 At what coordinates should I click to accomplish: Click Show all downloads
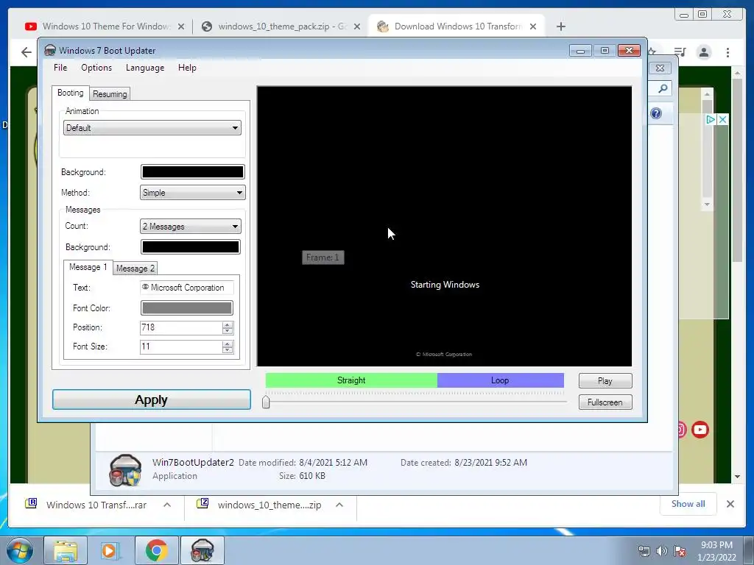(688, 504)
